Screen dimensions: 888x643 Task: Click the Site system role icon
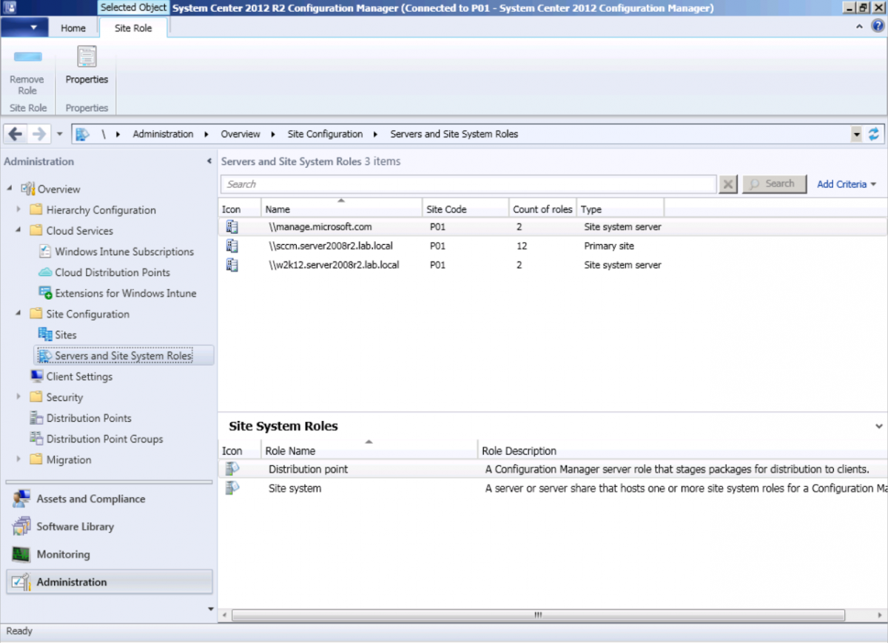click(x=232, y=488)
